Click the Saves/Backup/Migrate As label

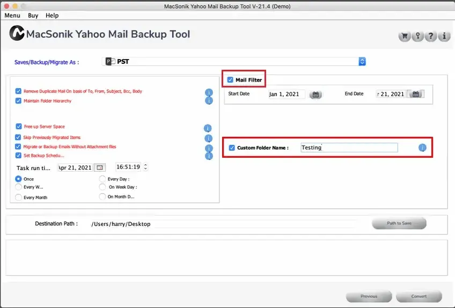click(47, 62)
